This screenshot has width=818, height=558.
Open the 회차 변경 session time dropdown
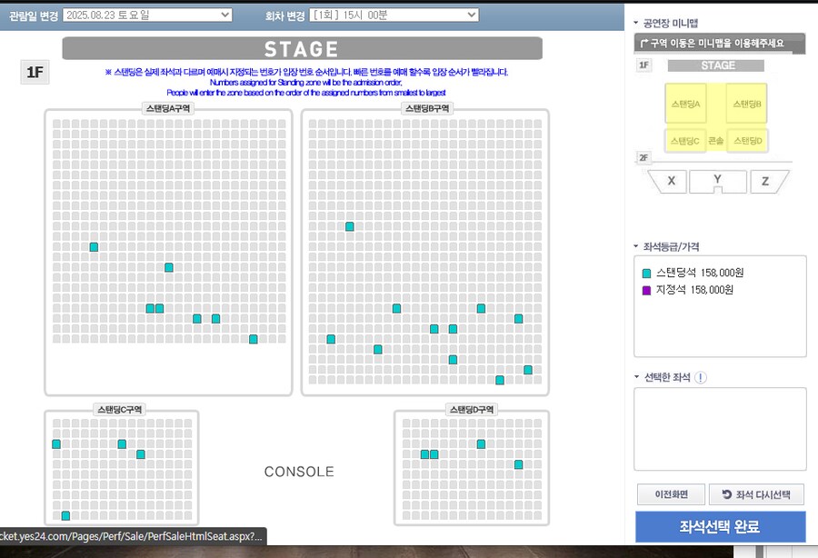(394, 15)
